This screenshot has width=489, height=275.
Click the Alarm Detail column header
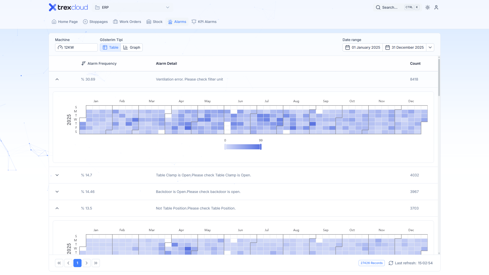pyautogui.click(x=166, y=63)
